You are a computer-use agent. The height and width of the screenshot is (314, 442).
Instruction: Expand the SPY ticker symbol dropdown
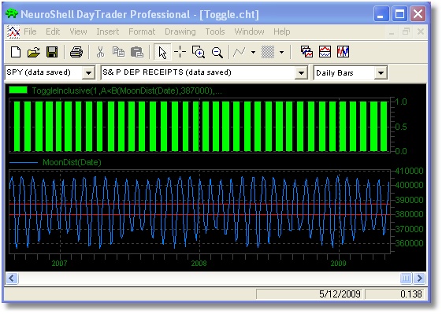(88, 73)
